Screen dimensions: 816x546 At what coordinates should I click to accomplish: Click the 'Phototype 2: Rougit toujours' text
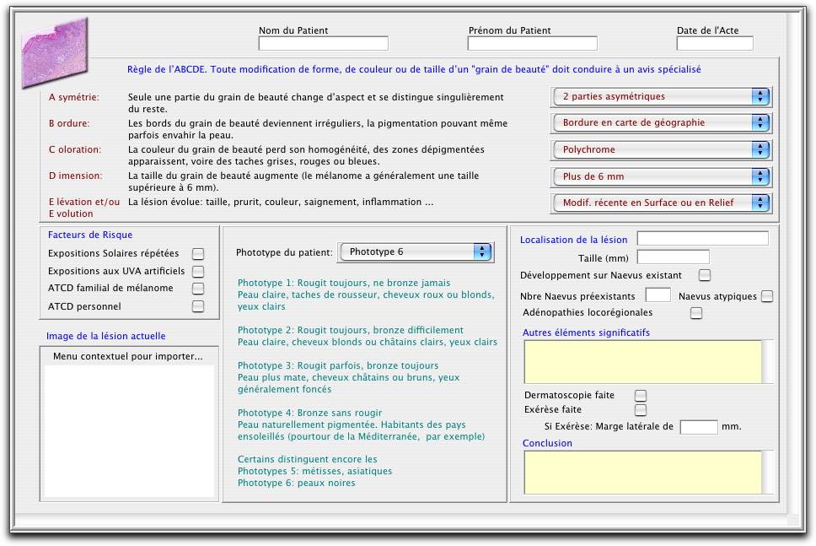coord(350,330)
